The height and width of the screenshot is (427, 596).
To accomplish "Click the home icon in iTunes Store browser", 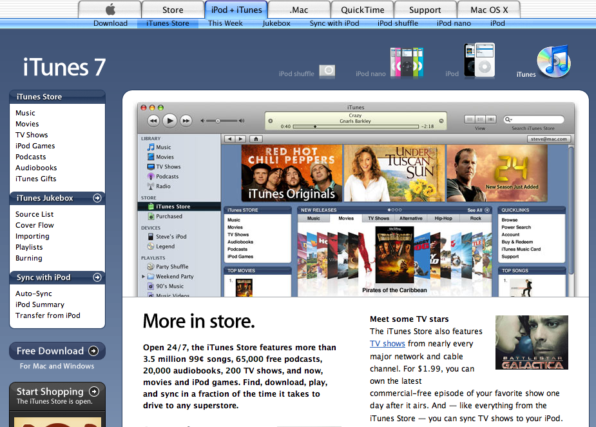I will coord(256,139).
